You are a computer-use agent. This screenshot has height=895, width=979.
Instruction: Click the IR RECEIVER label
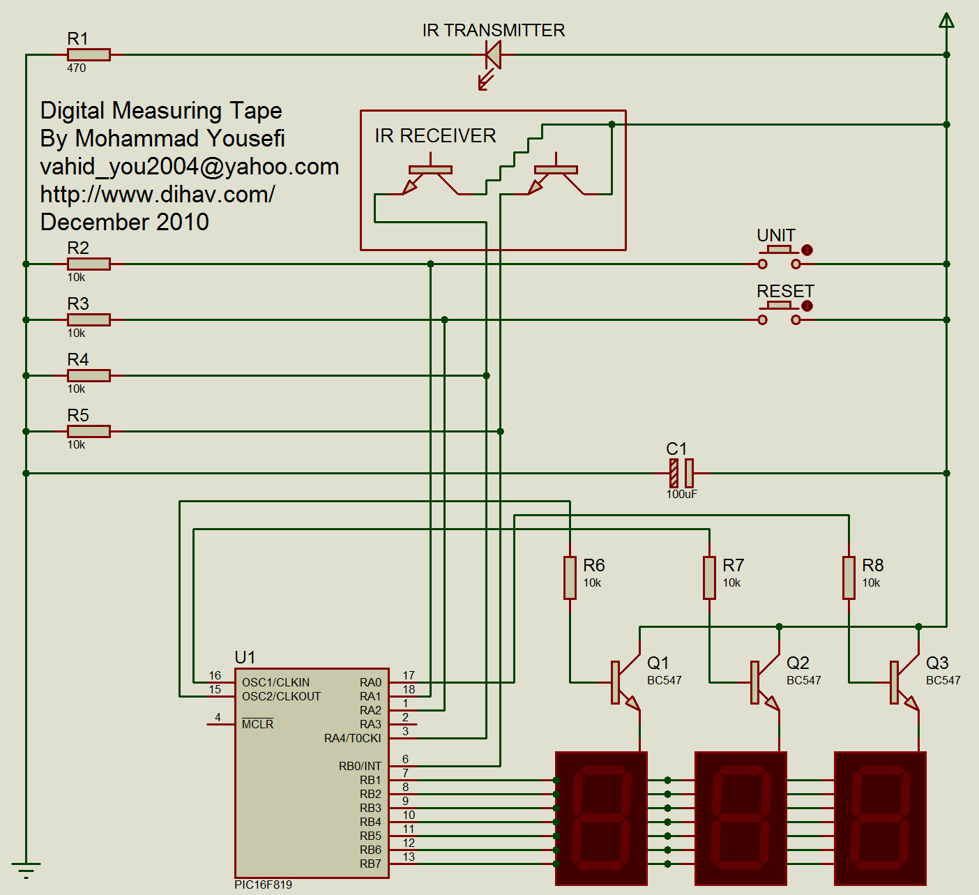pyautogui.click(x=435, y=135)
